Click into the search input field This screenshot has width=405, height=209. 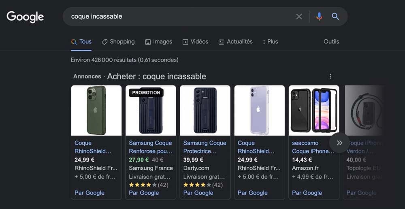[178, 17]
